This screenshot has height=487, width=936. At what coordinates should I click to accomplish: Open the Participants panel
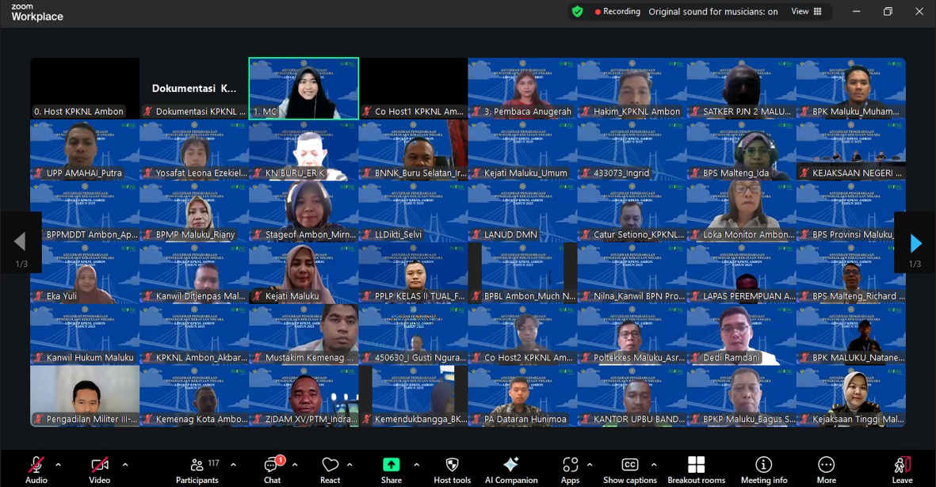[x=197, y=470]
